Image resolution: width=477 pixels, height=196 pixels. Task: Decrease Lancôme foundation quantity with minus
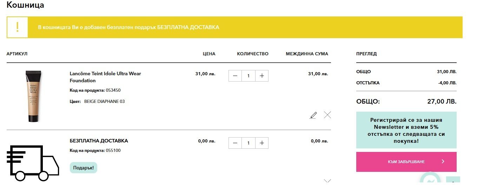pyautogui.click(x=235, y=76)
